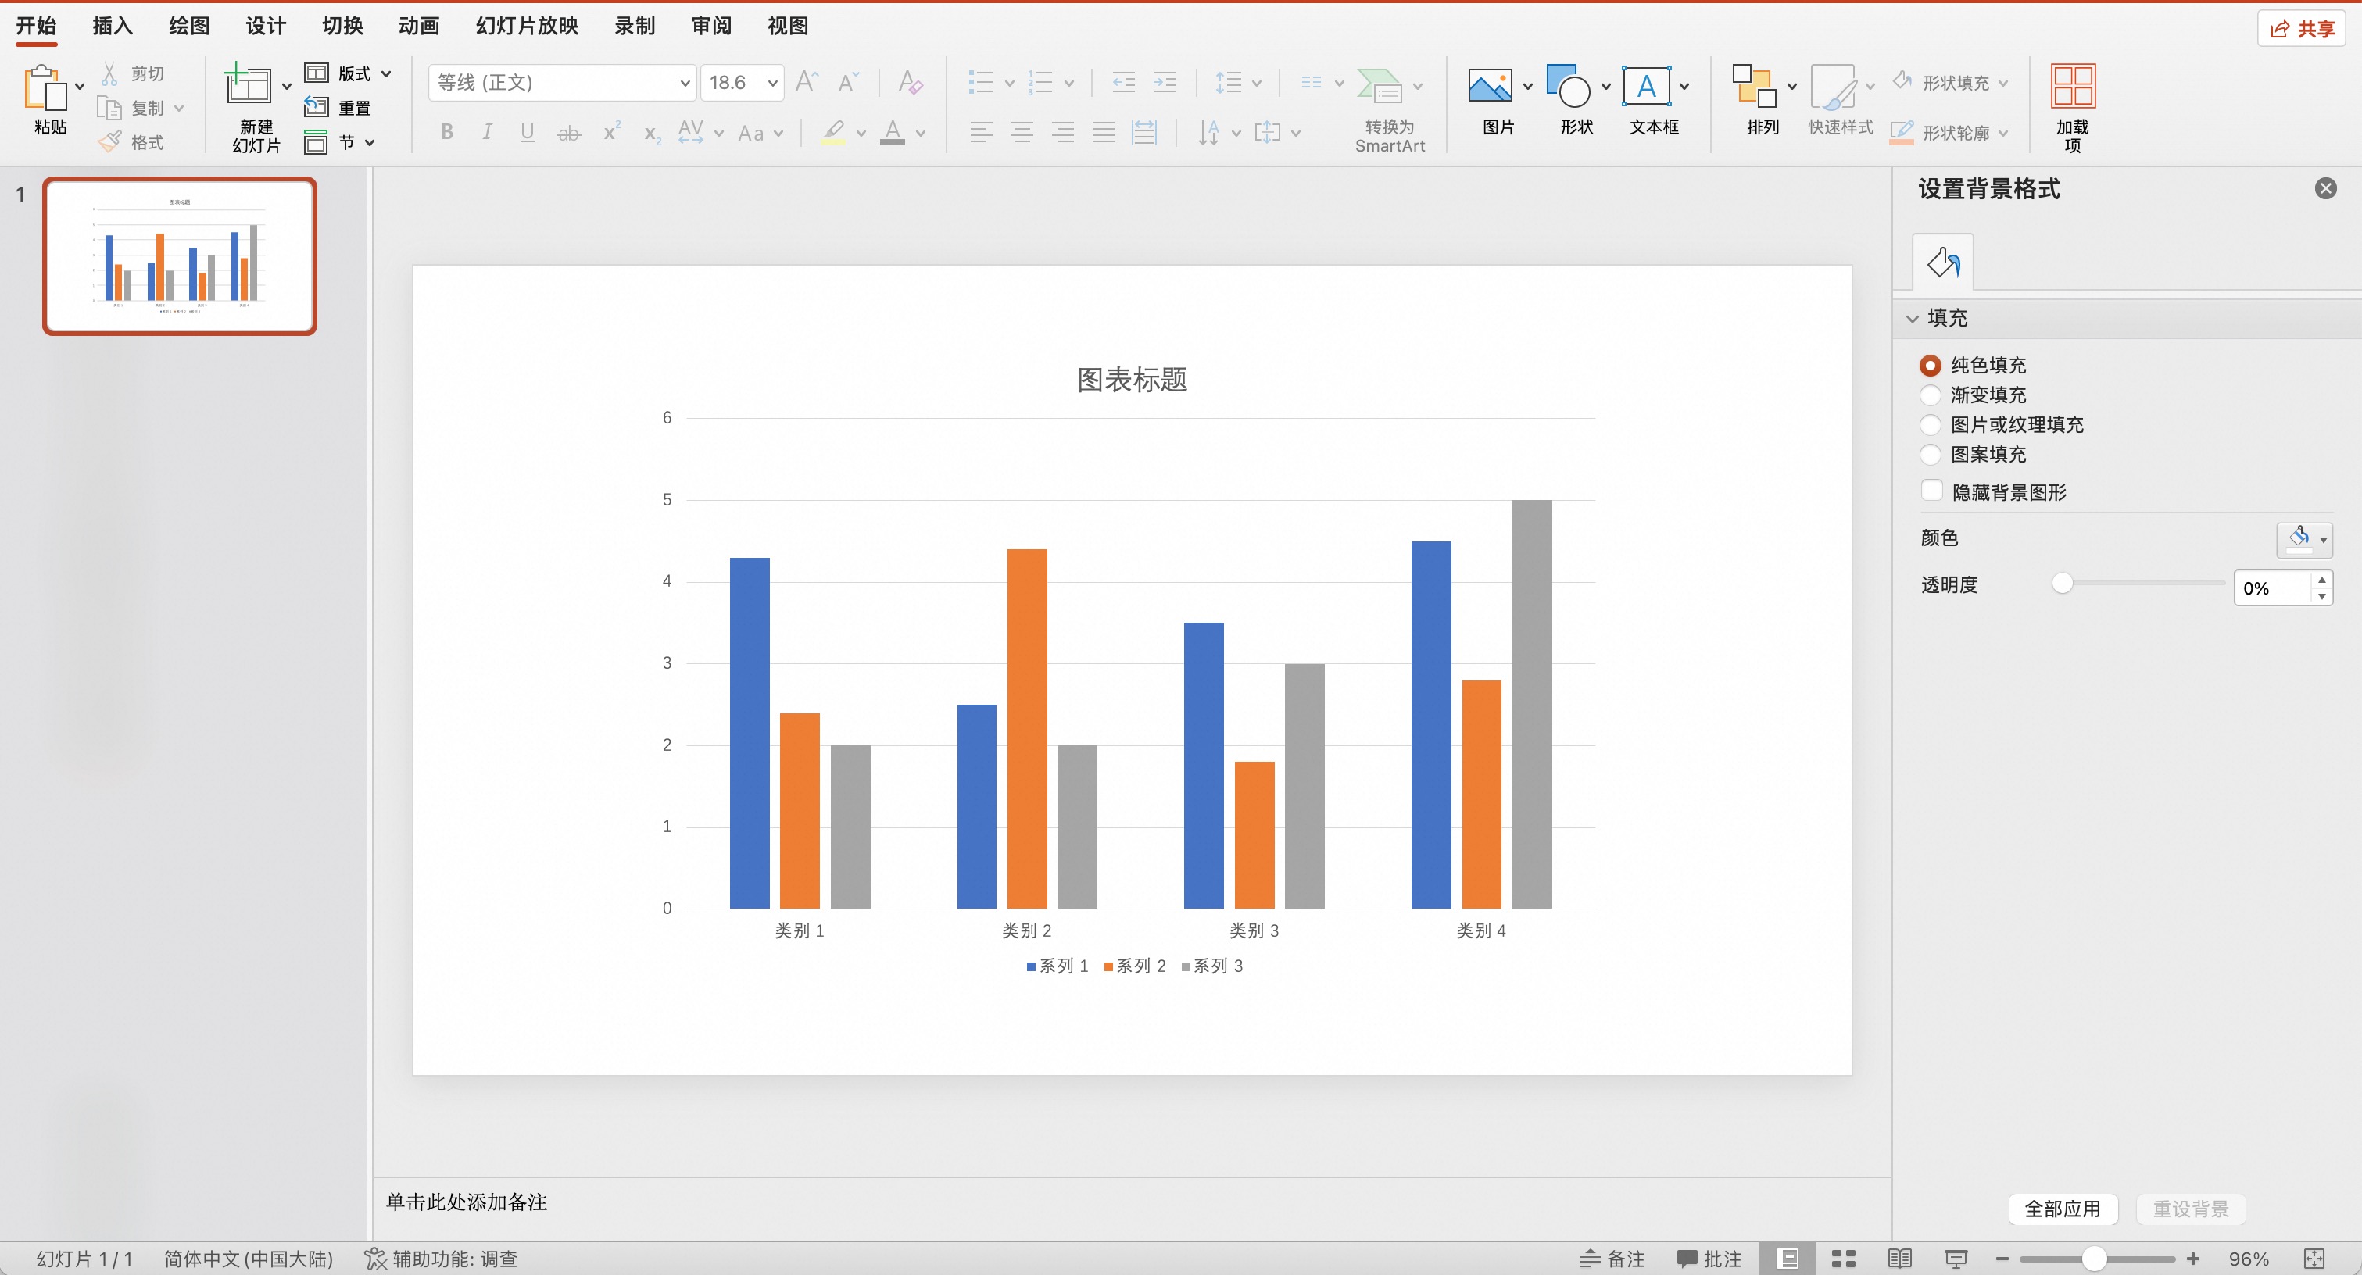2362x1275 pixels.
Task: Click the New Slide (新建幻灯片) icon
Action: (249, 86)
